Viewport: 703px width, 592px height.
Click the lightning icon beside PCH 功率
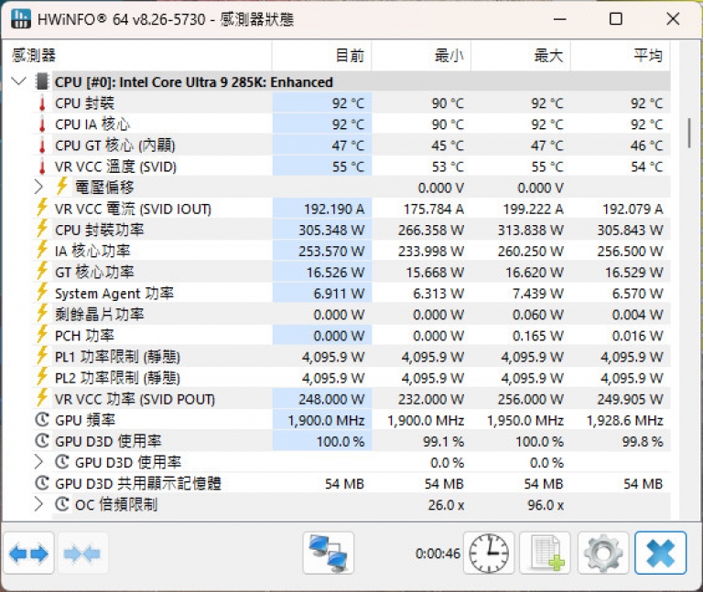click(42, 334)
